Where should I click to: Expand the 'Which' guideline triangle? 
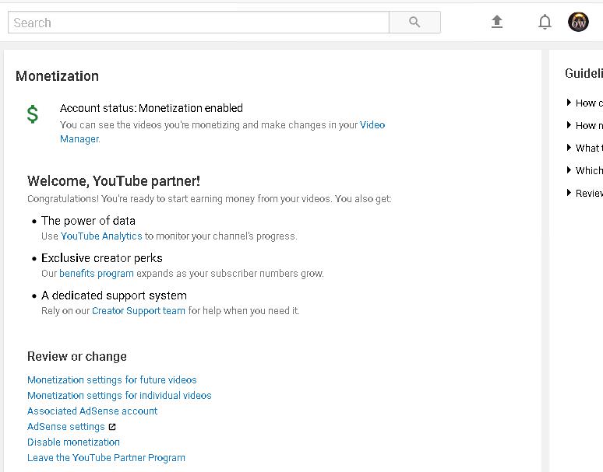(x=569, y=170)
